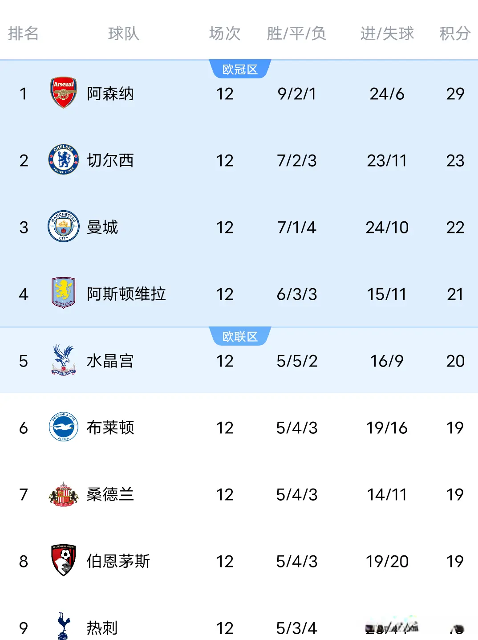Click Arsenal's 29 points value
Image resolution: width=478 pixels, height=640 pixels.
[x=455, y=94]
